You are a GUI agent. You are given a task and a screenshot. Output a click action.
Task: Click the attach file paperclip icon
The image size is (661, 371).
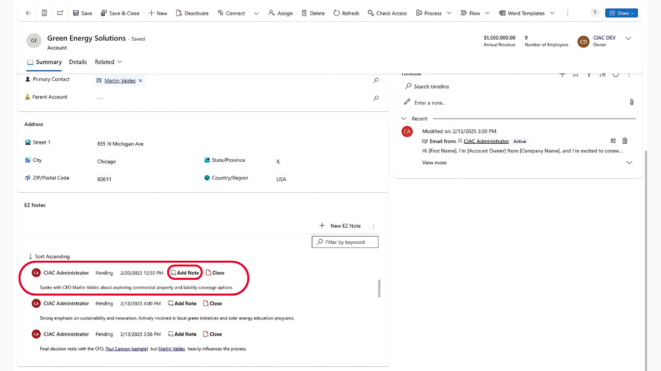click(x=632, y=103)
